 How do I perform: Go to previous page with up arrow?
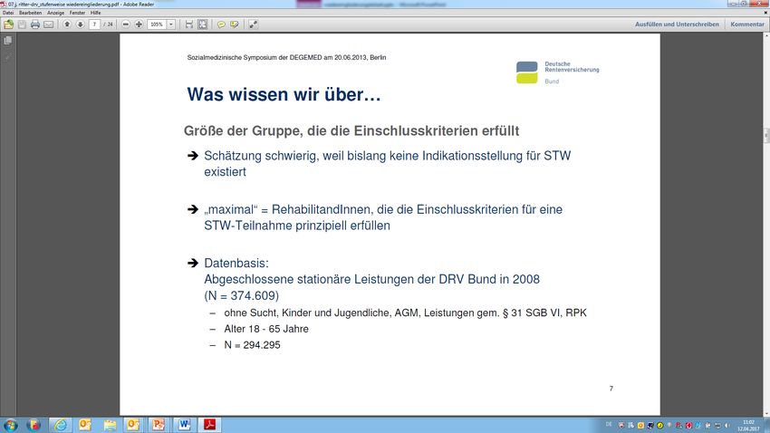[x=67, y=24]
